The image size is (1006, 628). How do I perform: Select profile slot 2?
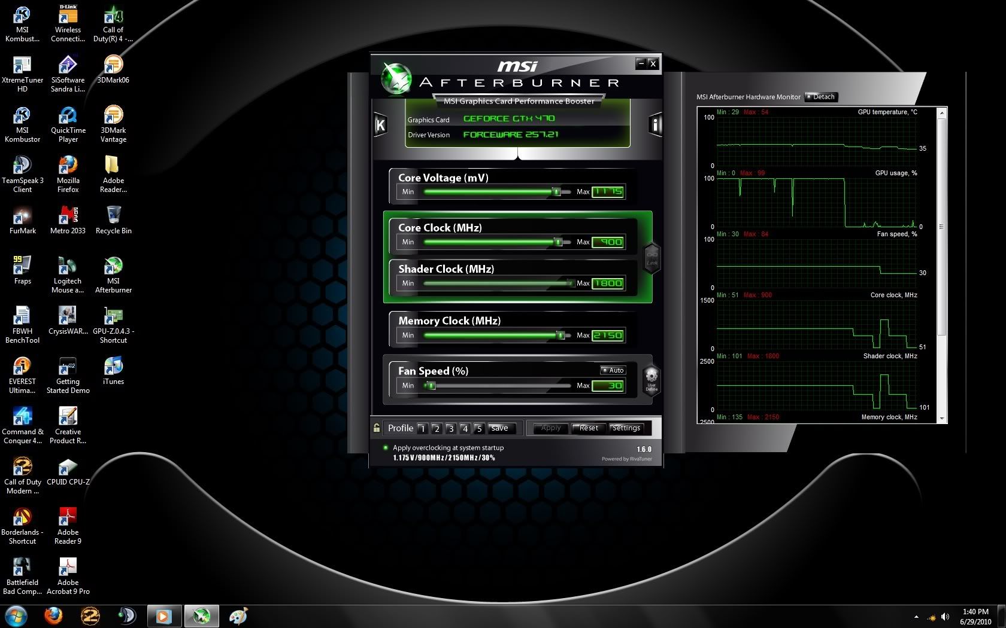coord(437,428)
